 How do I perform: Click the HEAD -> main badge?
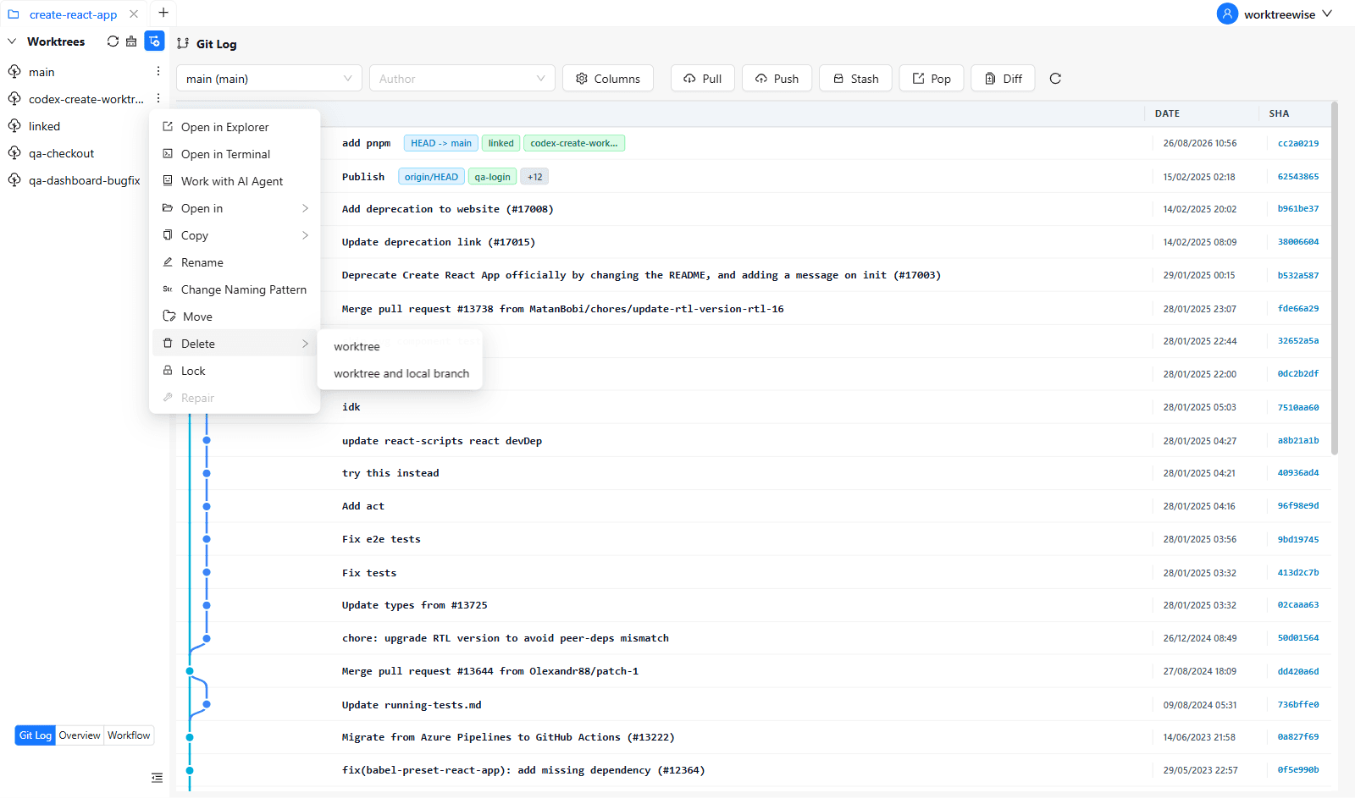pos(441,143)
